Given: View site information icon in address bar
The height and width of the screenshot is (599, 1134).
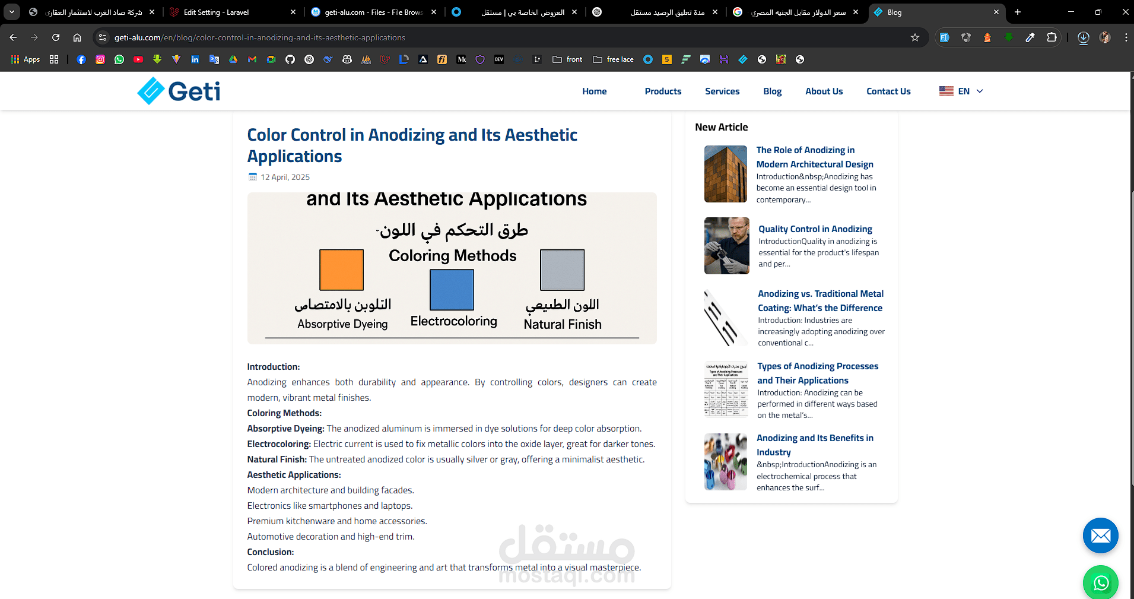Looking at the screenshot, I should point(103,37).
